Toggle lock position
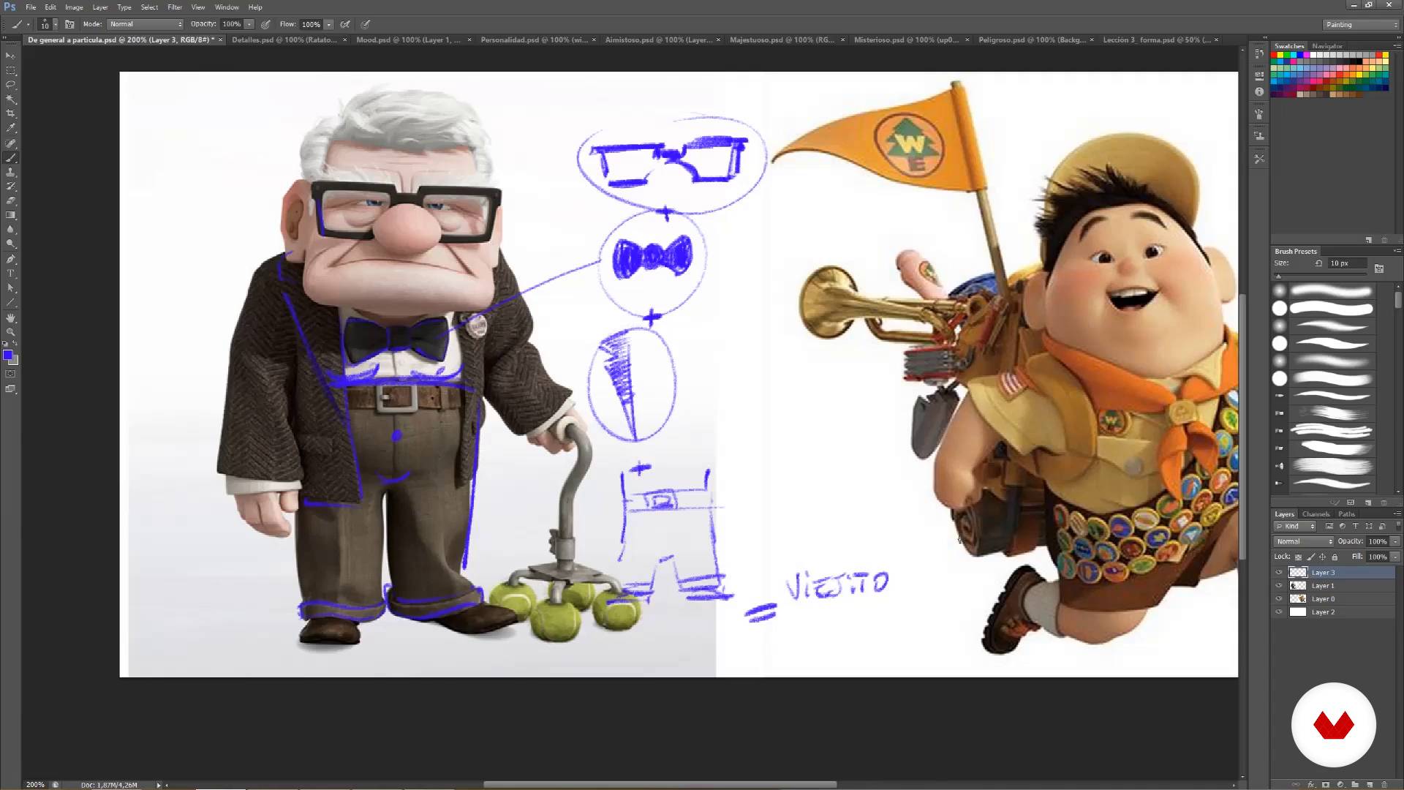 tap(1322, 557)
